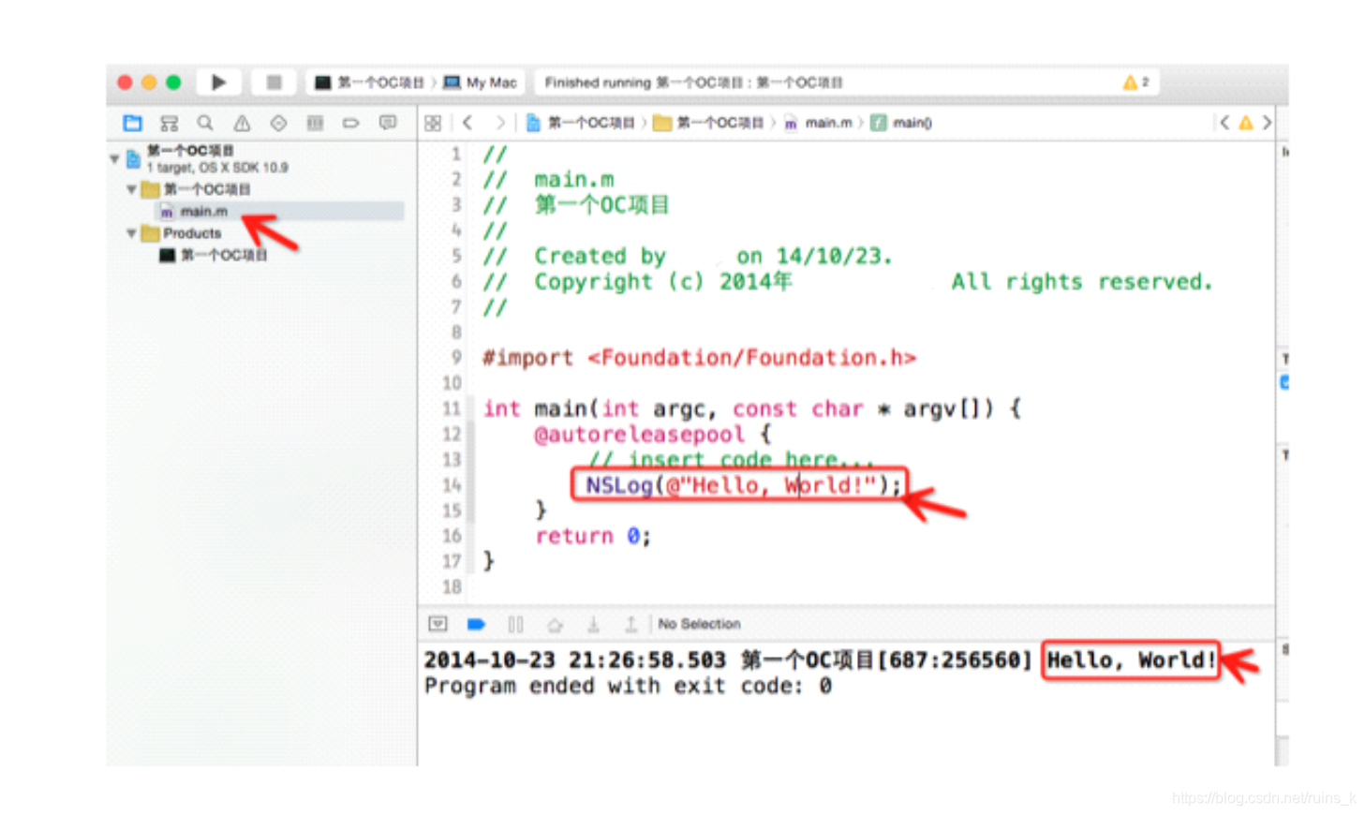Click the Finished running status text
Screen dimensions: 1365x815
[693, 82]
